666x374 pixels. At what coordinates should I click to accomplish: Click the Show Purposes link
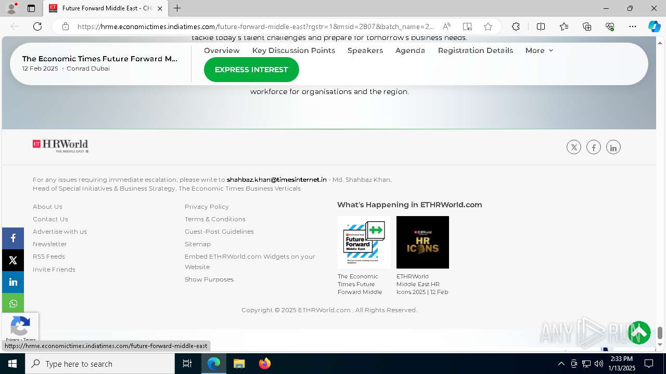[x=209, y=279]
